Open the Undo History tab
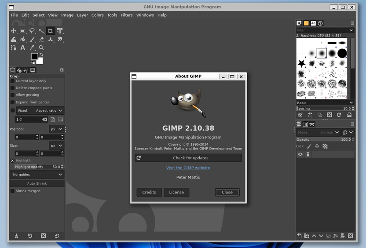Viewport: 366px width, 248px height. click(26, 70)
